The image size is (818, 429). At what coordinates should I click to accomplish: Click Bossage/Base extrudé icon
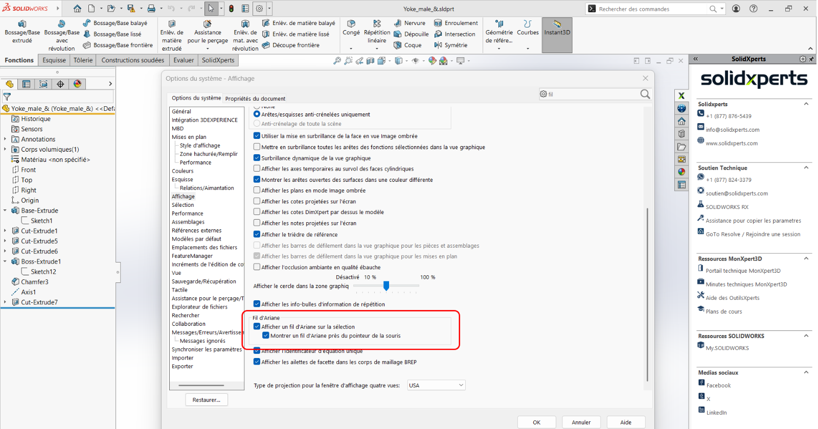click(22, 24)
